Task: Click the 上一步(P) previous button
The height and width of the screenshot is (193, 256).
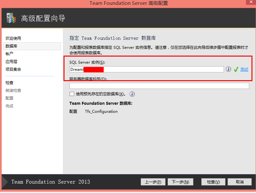Action: (x=153, y=182)
